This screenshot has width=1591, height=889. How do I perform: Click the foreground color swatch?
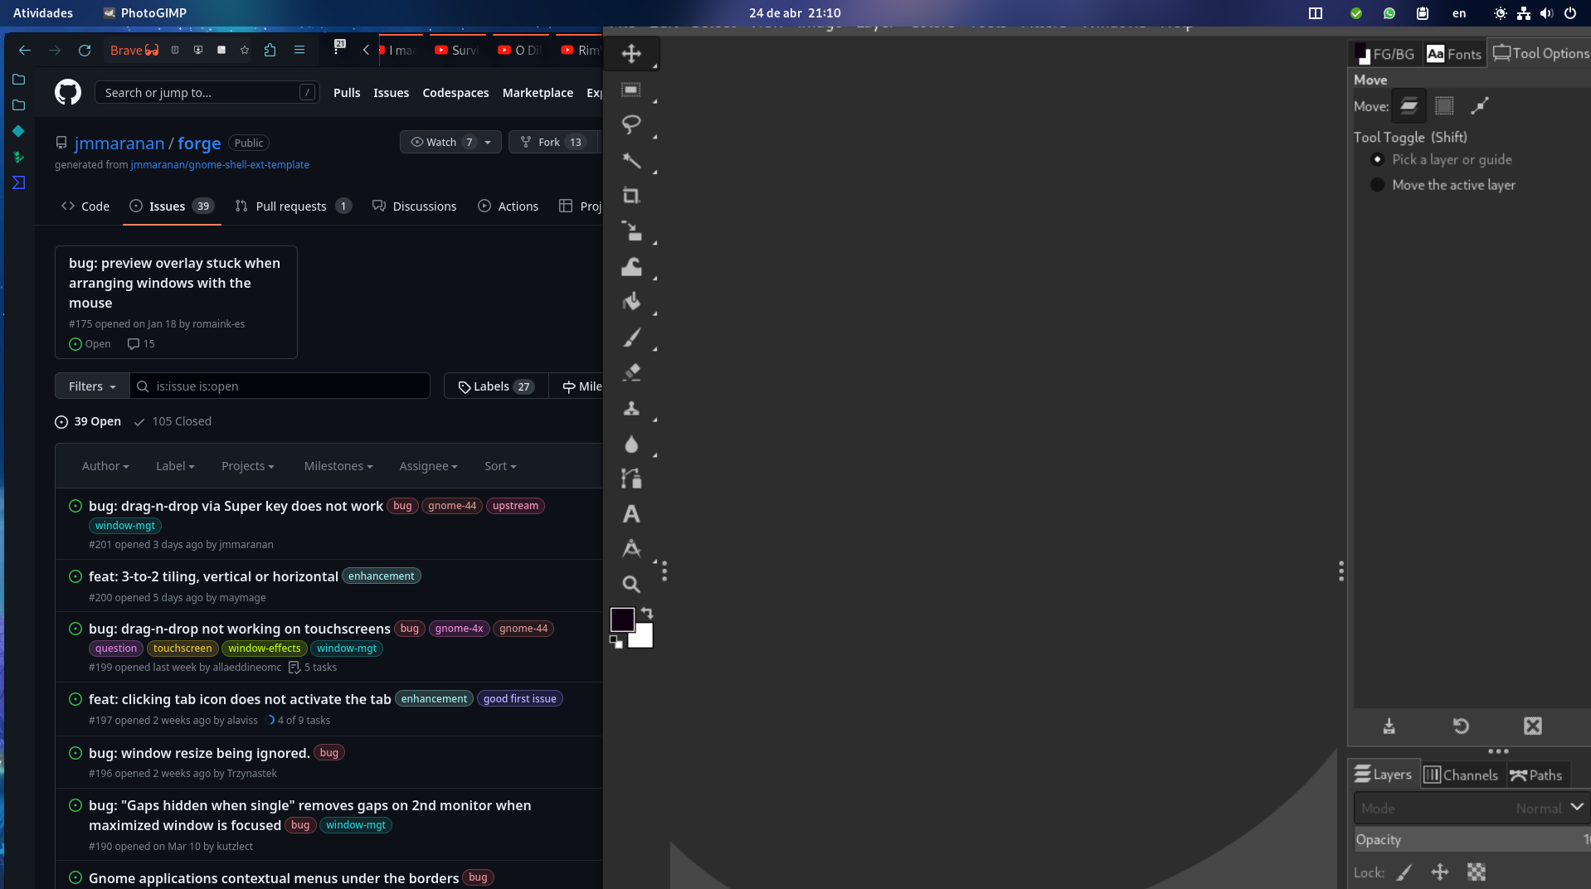tap(623, 618)
